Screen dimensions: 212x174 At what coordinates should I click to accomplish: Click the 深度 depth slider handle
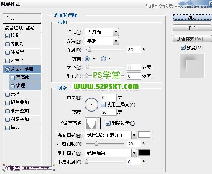point(89,49)
